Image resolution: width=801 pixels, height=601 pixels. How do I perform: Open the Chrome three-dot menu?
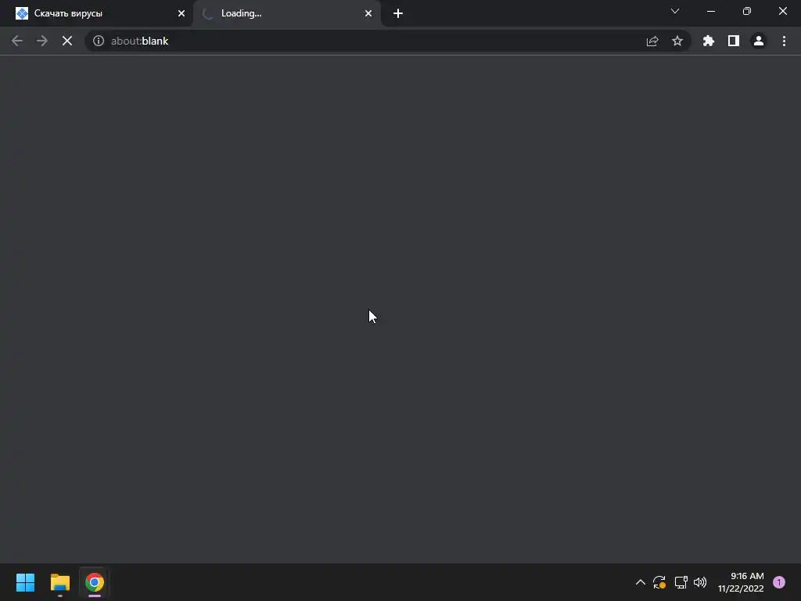pyautogui.click(x=784, y=41)
